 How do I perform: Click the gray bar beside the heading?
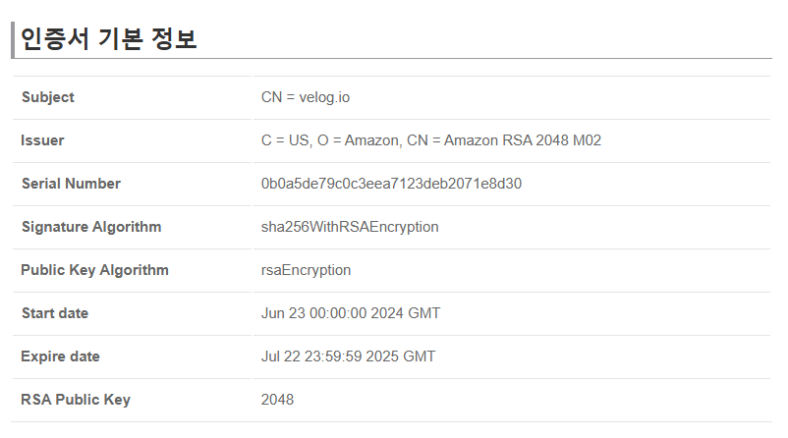pos(13,39)
